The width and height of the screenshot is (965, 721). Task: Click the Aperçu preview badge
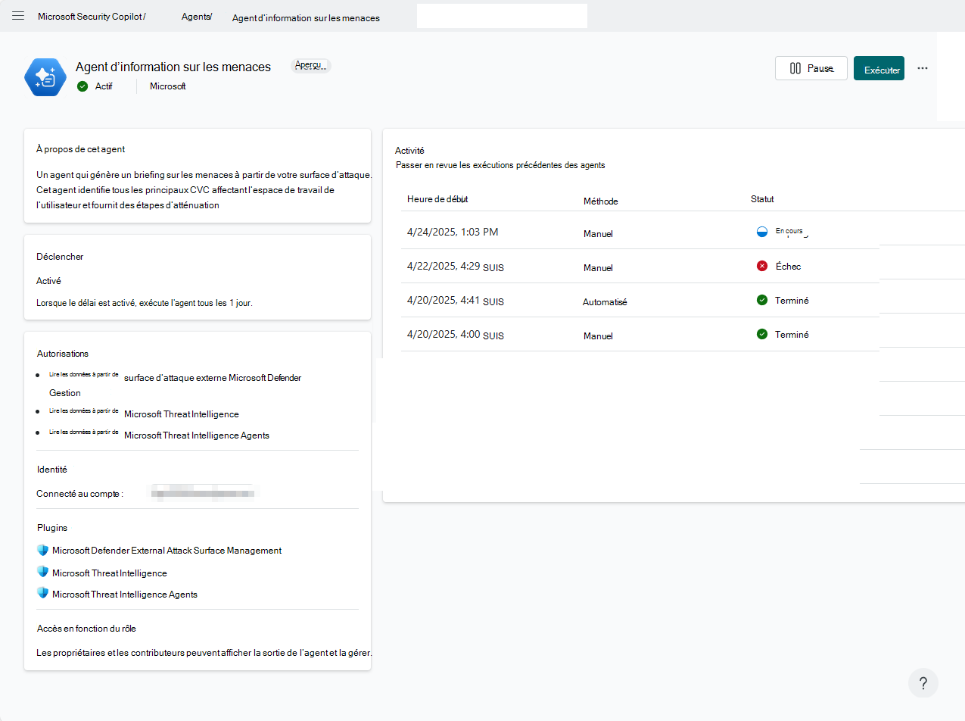click(310, 66)
